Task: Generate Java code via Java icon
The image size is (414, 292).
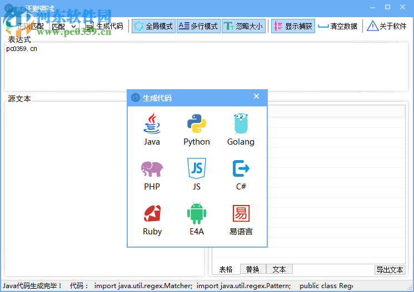Action: point(152,129)
